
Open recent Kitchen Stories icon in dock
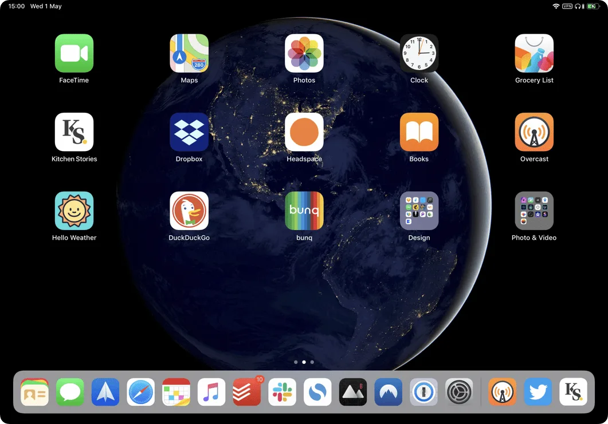point(573,392)
